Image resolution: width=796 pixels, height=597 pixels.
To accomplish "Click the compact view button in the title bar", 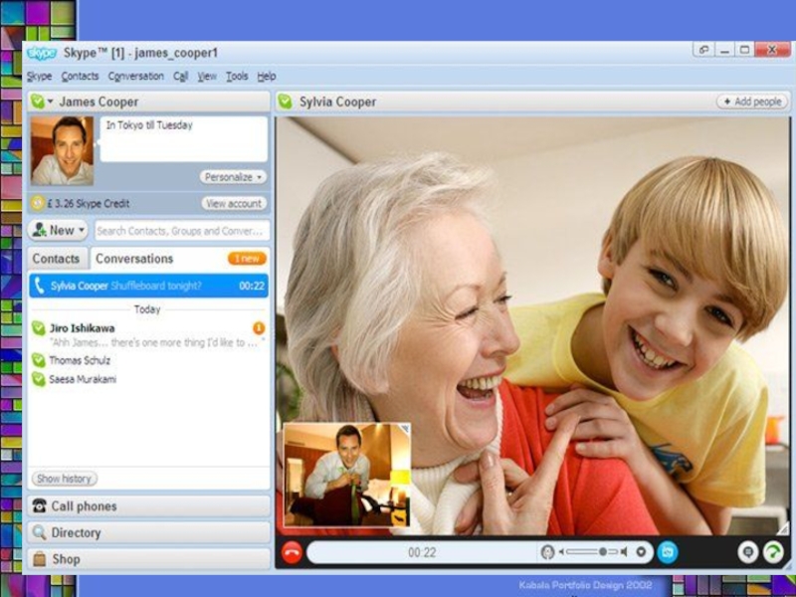I will coord(703,50).
